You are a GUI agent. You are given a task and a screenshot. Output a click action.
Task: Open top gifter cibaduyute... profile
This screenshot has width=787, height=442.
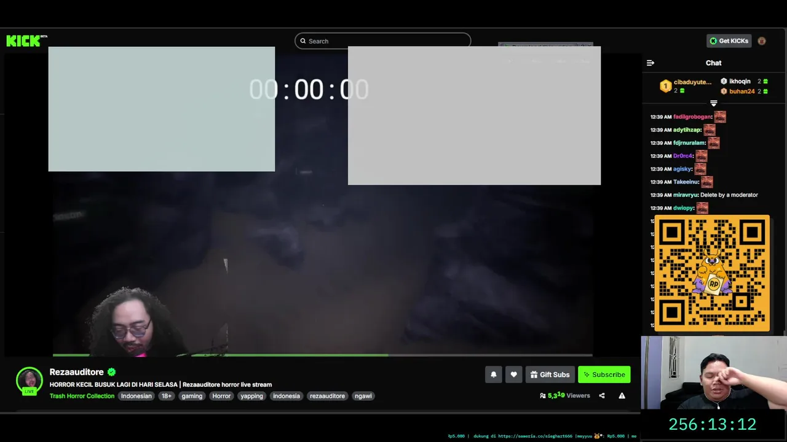[x=692, y=82]
